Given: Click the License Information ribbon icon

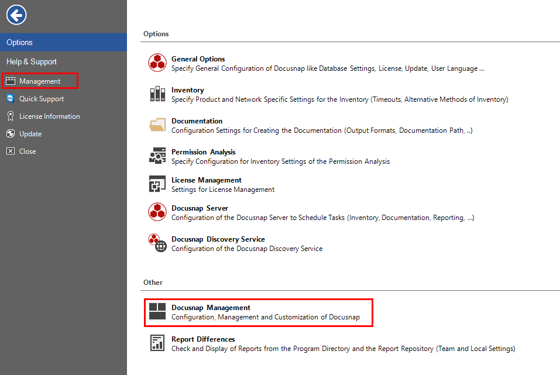Looking at the screenshot, I should point(11,116).
